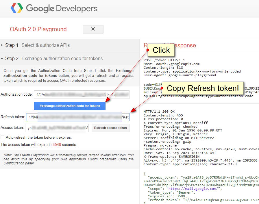The height and width of the screenshot is (204, 259).
Task: Click the "POST /token HTTP/1.1" request line
Action: click(164, 60)
